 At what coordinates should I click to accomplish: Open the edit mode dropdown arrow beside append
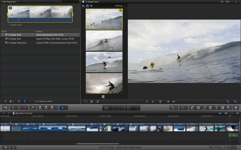[56, 108]
